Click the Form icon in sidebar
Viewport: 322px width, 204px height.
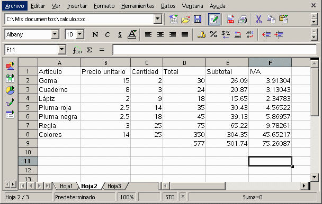(10, 114)
